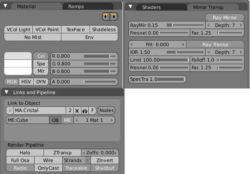250x174 pixels.
Task: Collapse the Shaders panel triangle
Action: (x=131, y=6)
